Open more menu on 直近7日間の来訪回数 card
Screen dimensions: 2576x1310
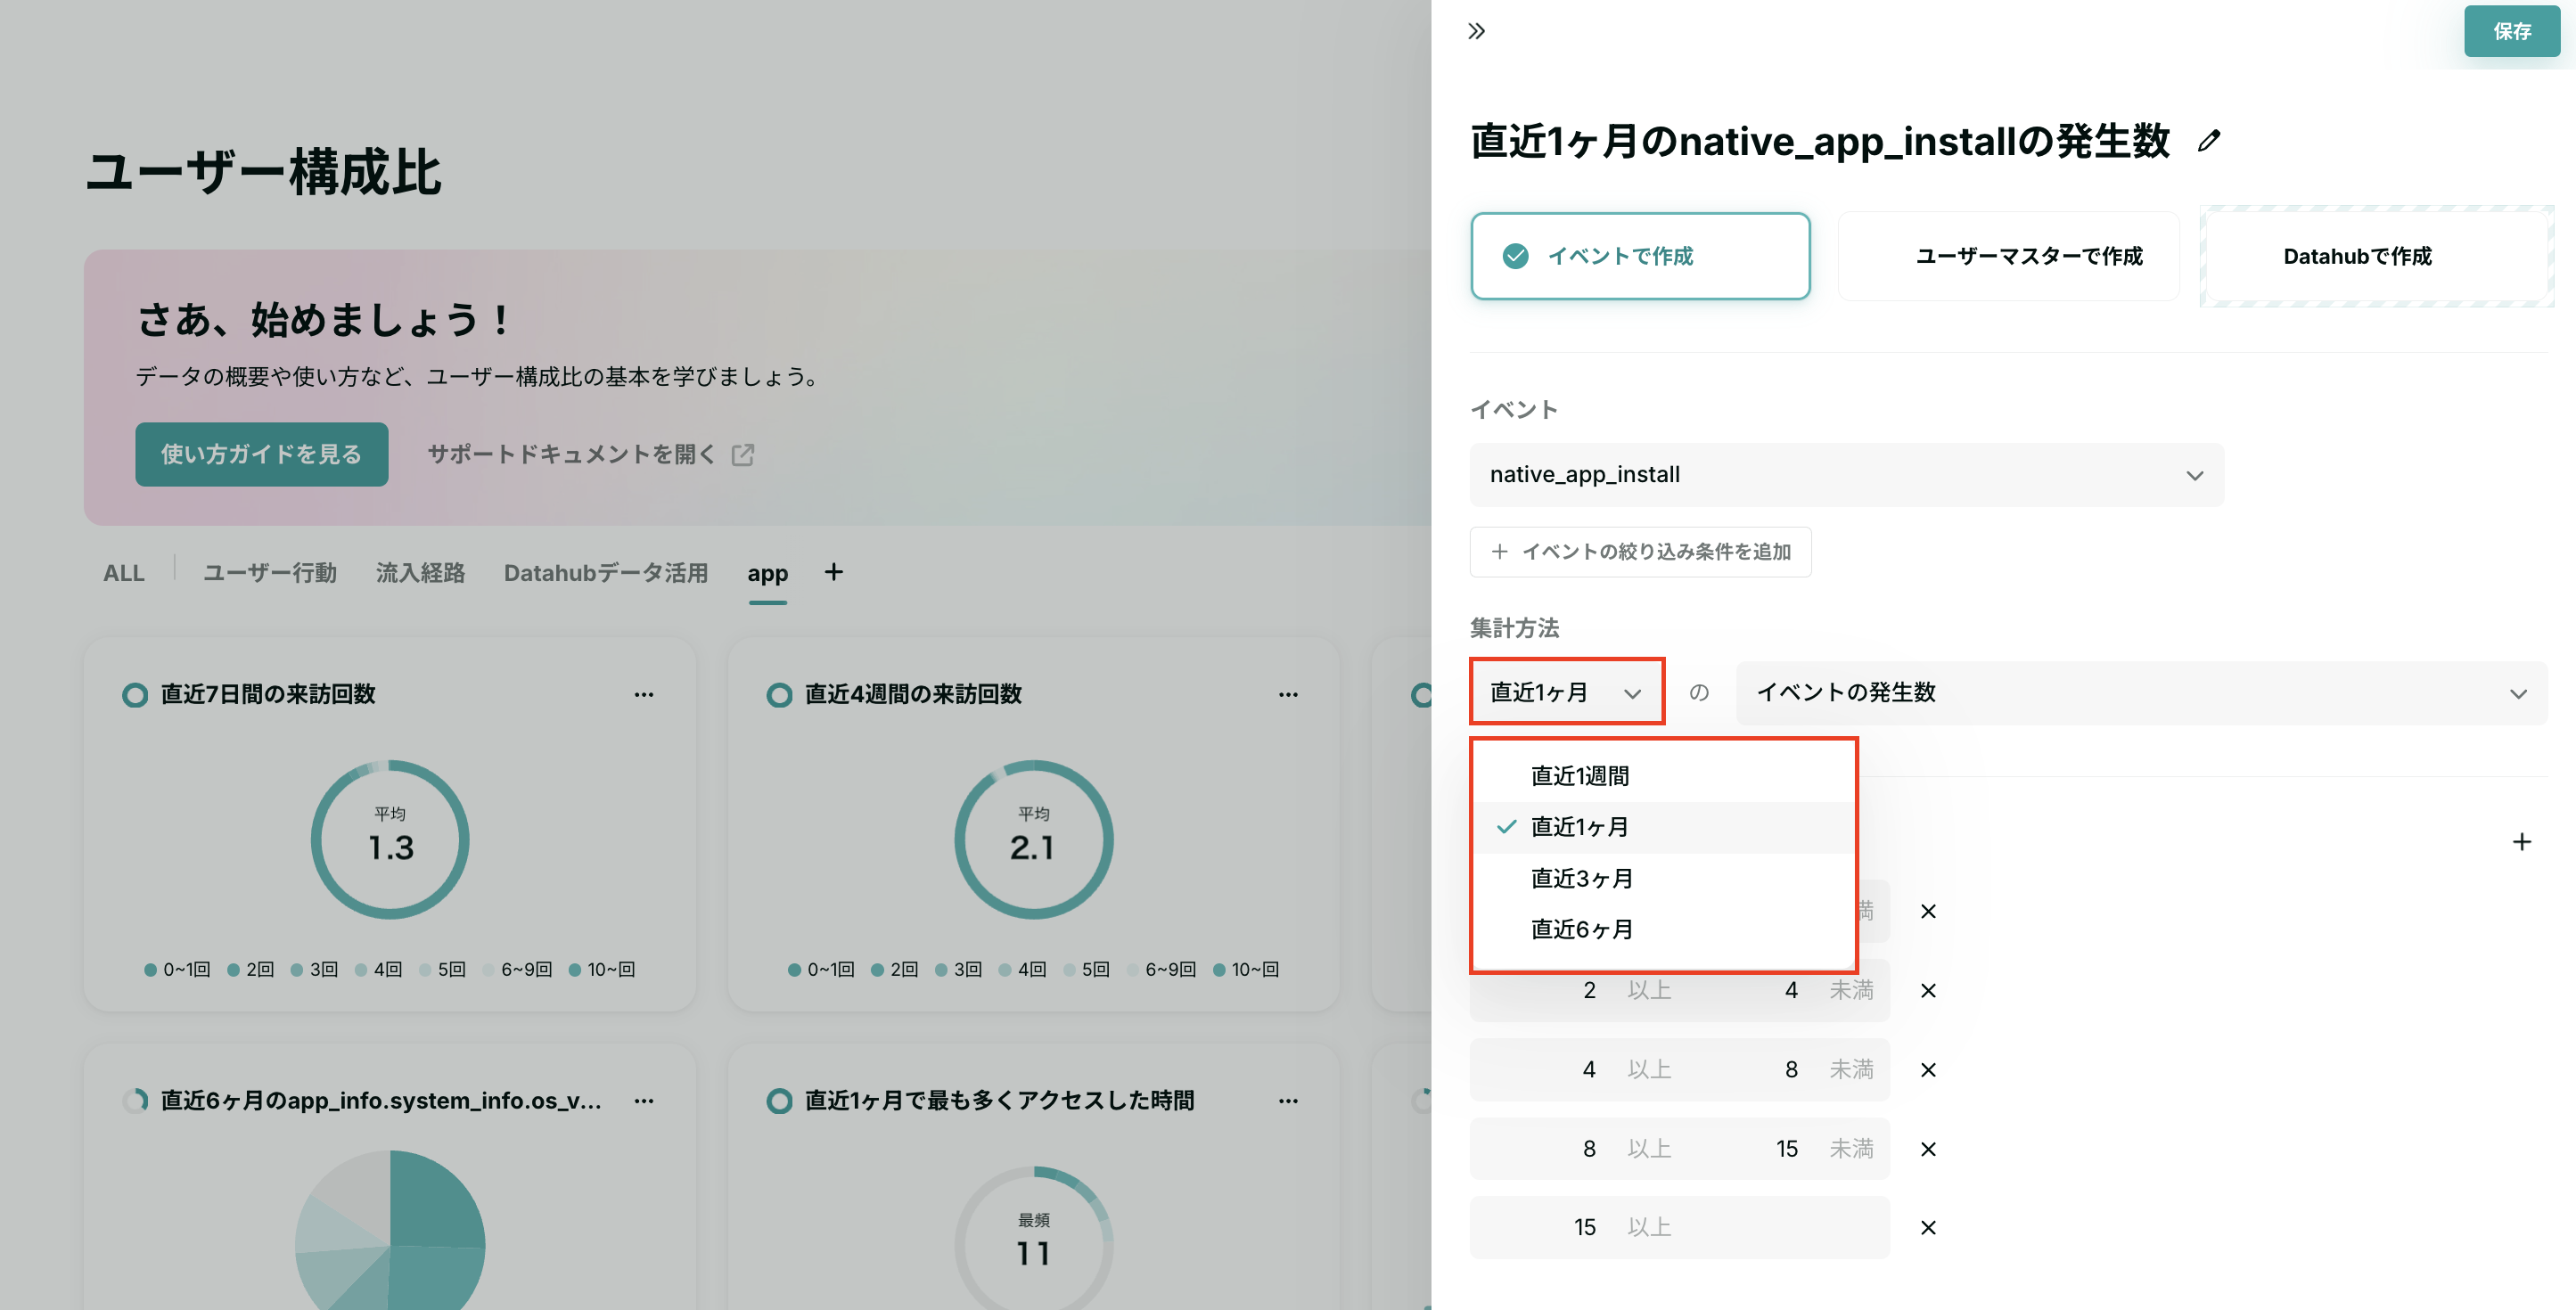(x=644, y=694)
